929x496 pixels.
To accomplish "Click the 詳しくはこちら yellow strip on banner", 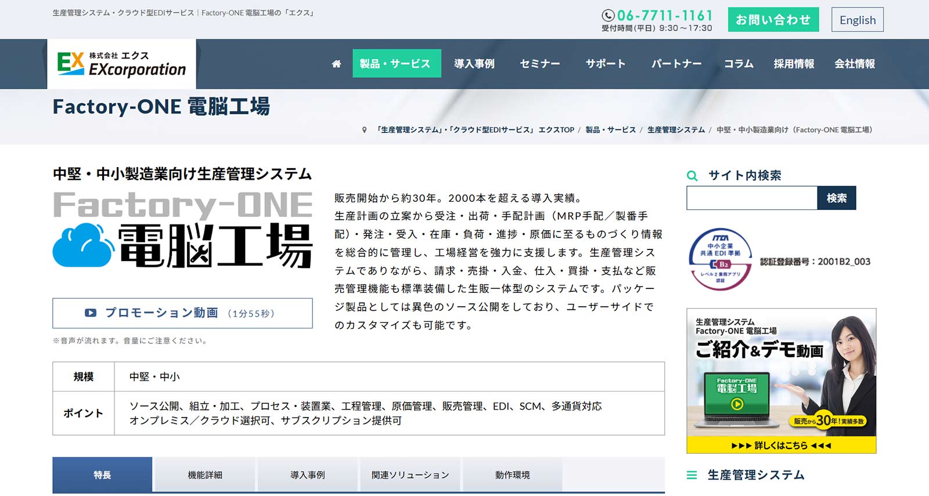I will click(x=781, y=446).
